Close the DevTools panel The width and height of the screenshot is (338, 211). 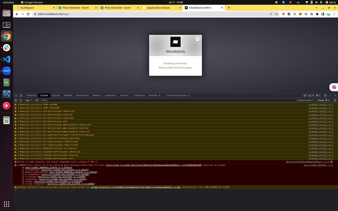coord(335,95)
